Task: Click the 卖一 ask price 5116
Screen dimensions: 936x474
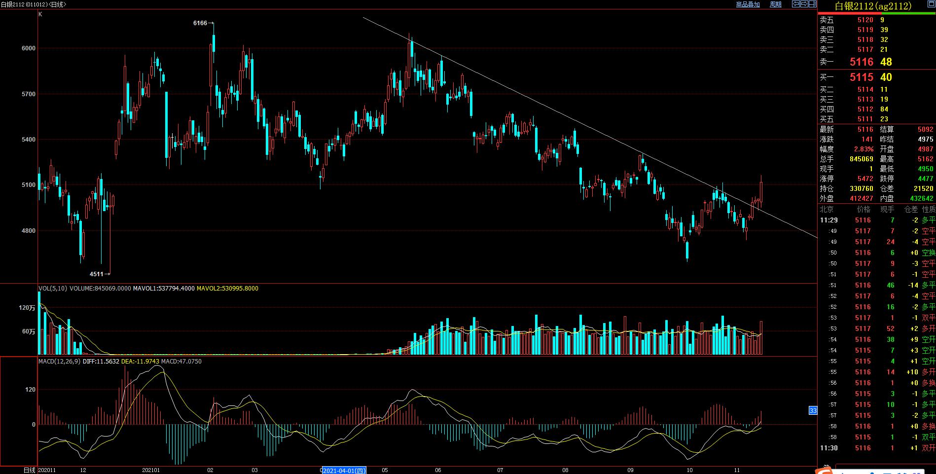Action: [x=862, y=62]
